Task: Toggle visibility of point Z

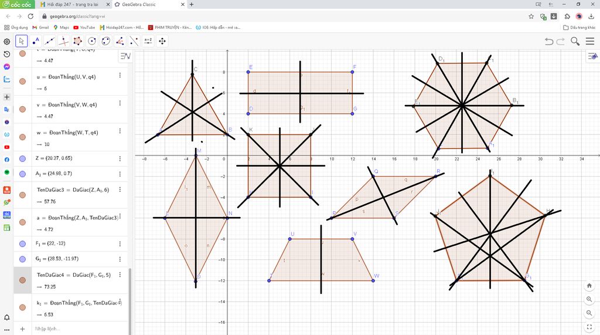Action: tap(23, 158)
